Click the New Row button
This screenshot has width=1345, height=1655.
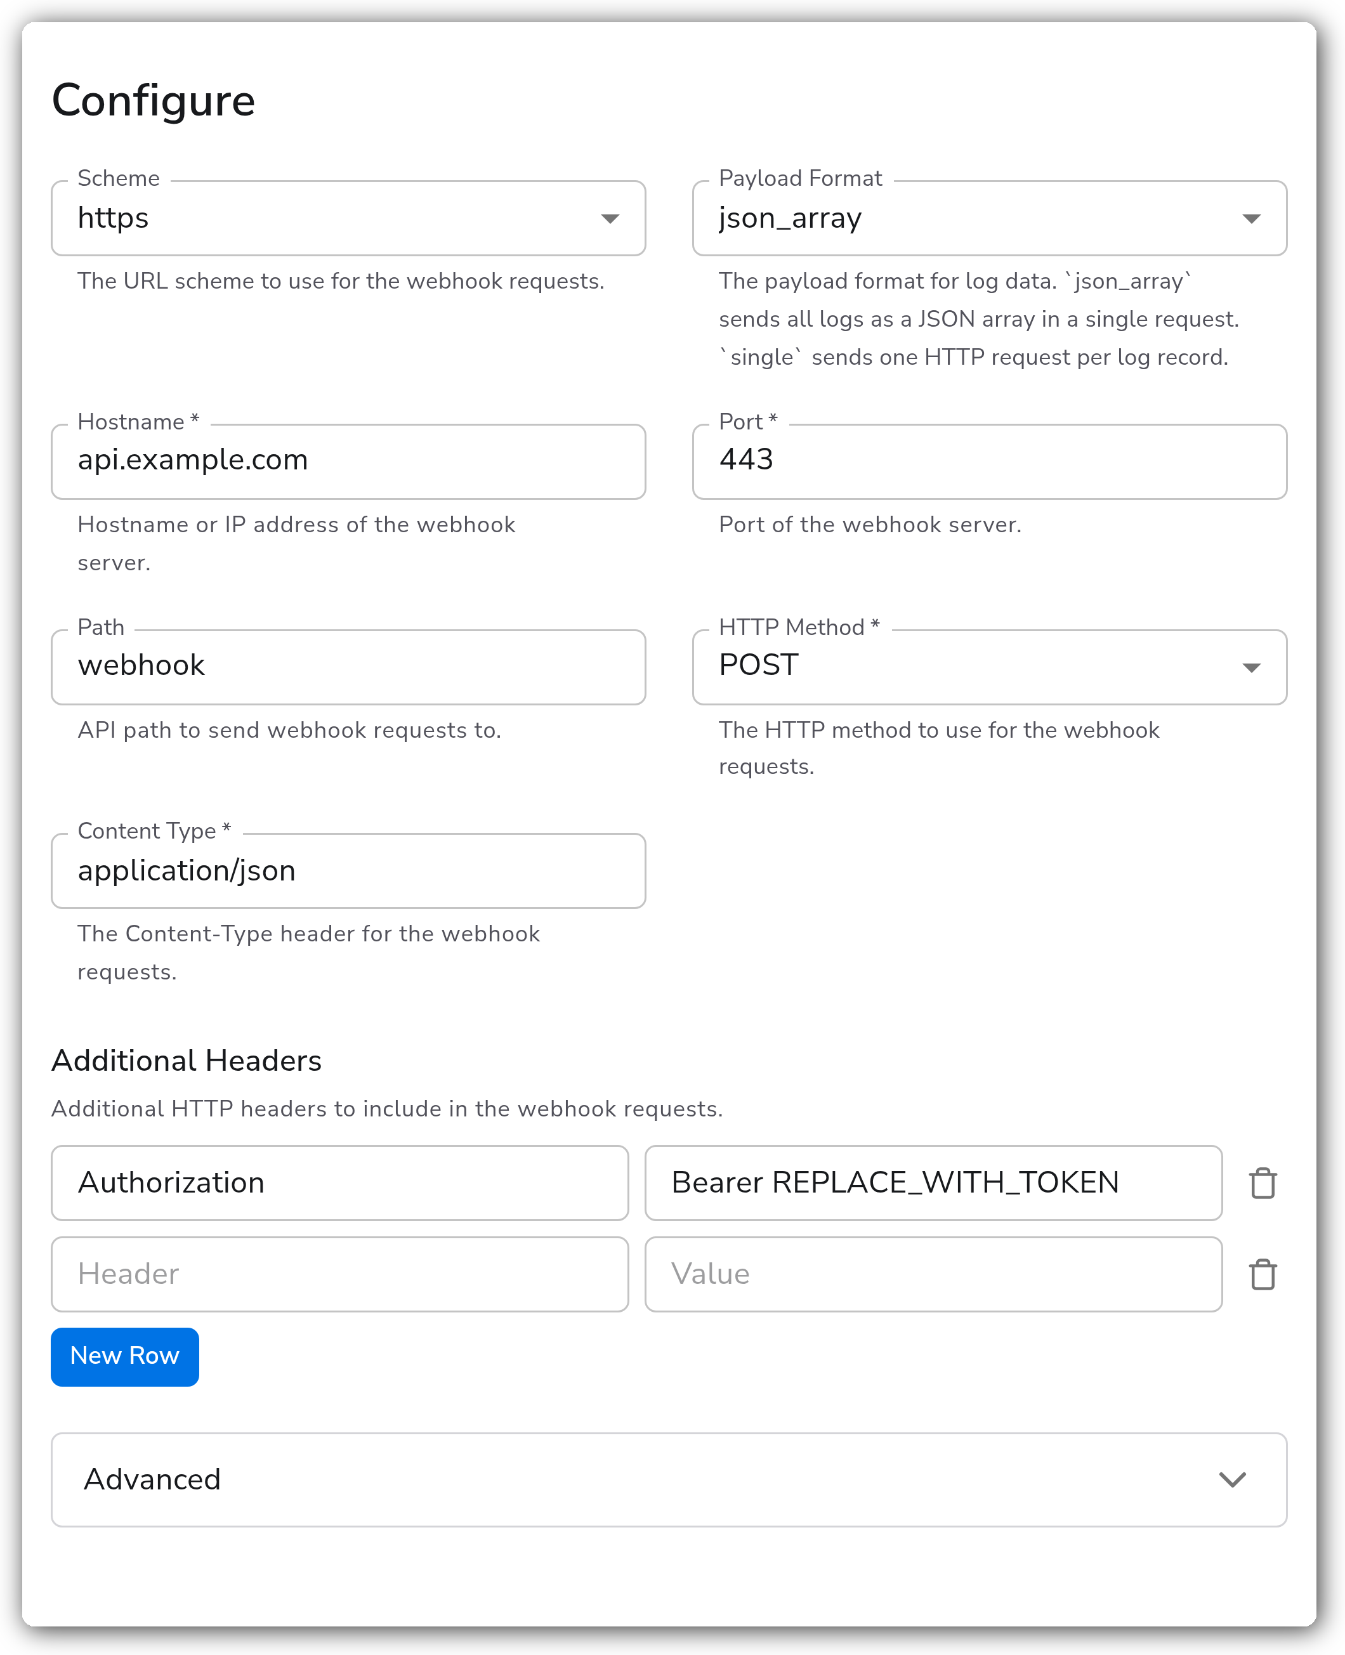pyautogui.click(x=125, y=1356)
